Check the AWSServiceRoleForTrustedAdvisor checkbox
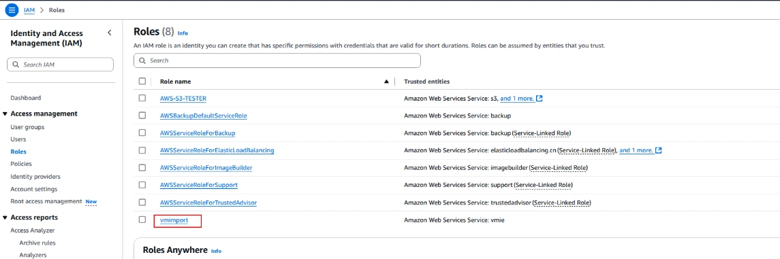 [142, 203]
